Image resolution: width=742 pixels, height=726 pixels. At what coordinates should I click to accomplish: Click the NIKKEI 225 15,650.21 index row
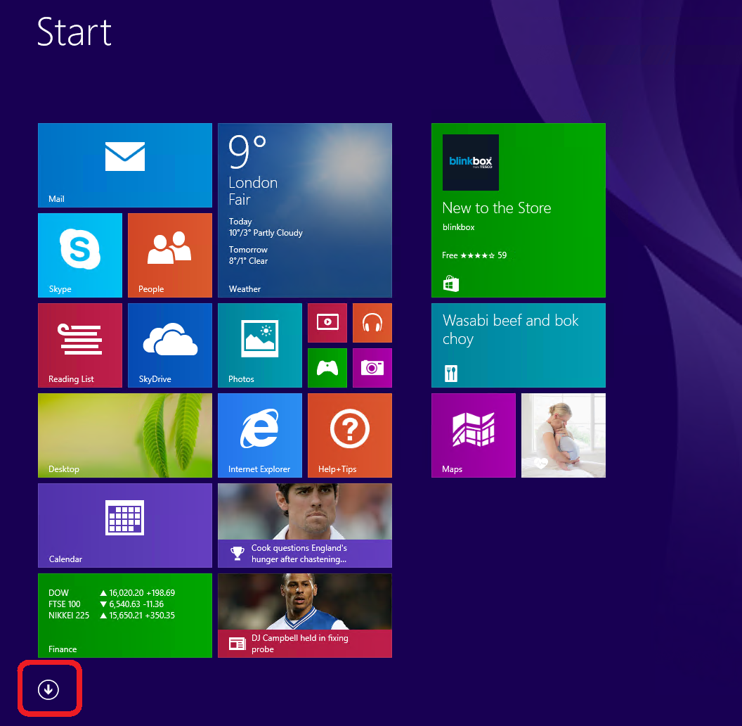(112, 616)
